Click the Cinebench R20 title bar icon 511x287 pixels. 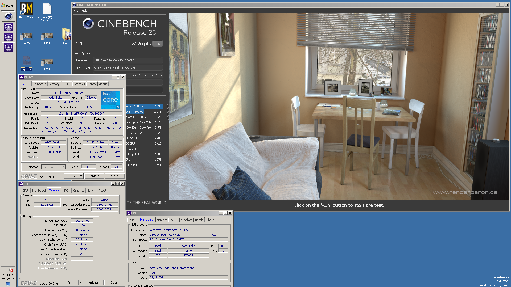click(x=75, y=5)
